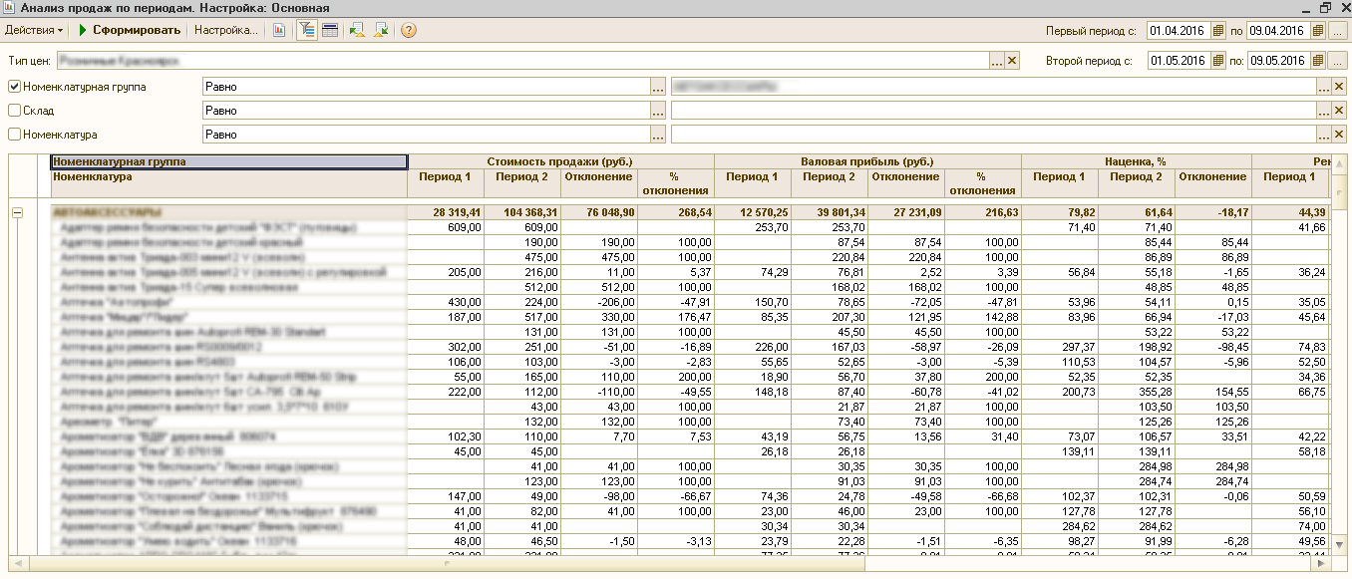Open calendar for first period start date
Image resolution: width=1352 pixels, height=579 pixels.
(x=1218, y=31)
